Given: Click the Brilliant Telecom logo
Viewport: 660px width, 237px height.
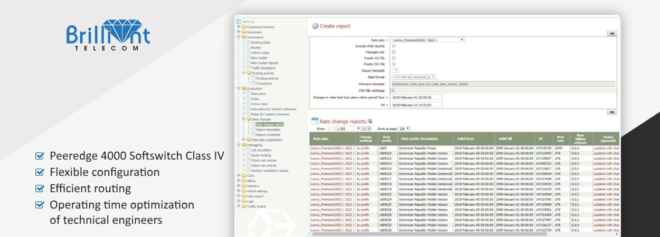Looking at the screenshot, I should [x=108, y=35].
